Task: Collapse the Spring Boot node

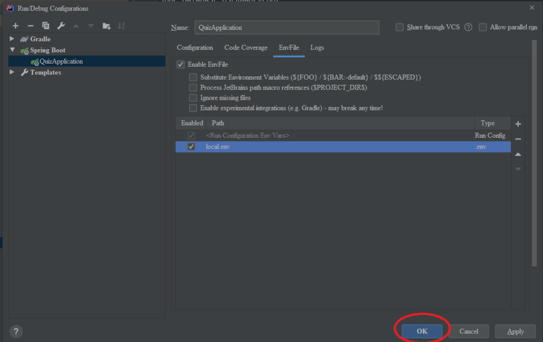Action: (12, 50)
